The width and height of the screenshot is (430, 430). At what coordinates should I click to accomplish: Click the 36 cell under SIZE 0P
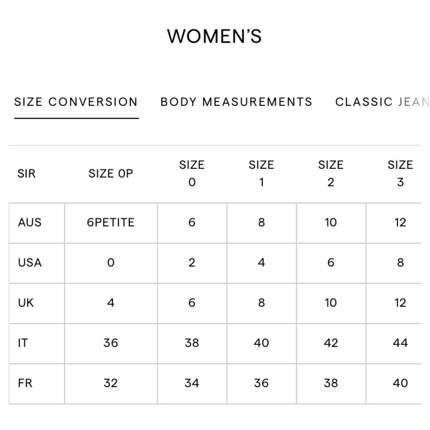[x=111, y=343]
